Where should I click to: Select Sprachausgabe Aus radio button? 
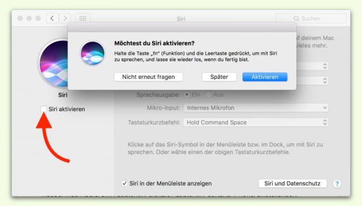pos(208,94)
